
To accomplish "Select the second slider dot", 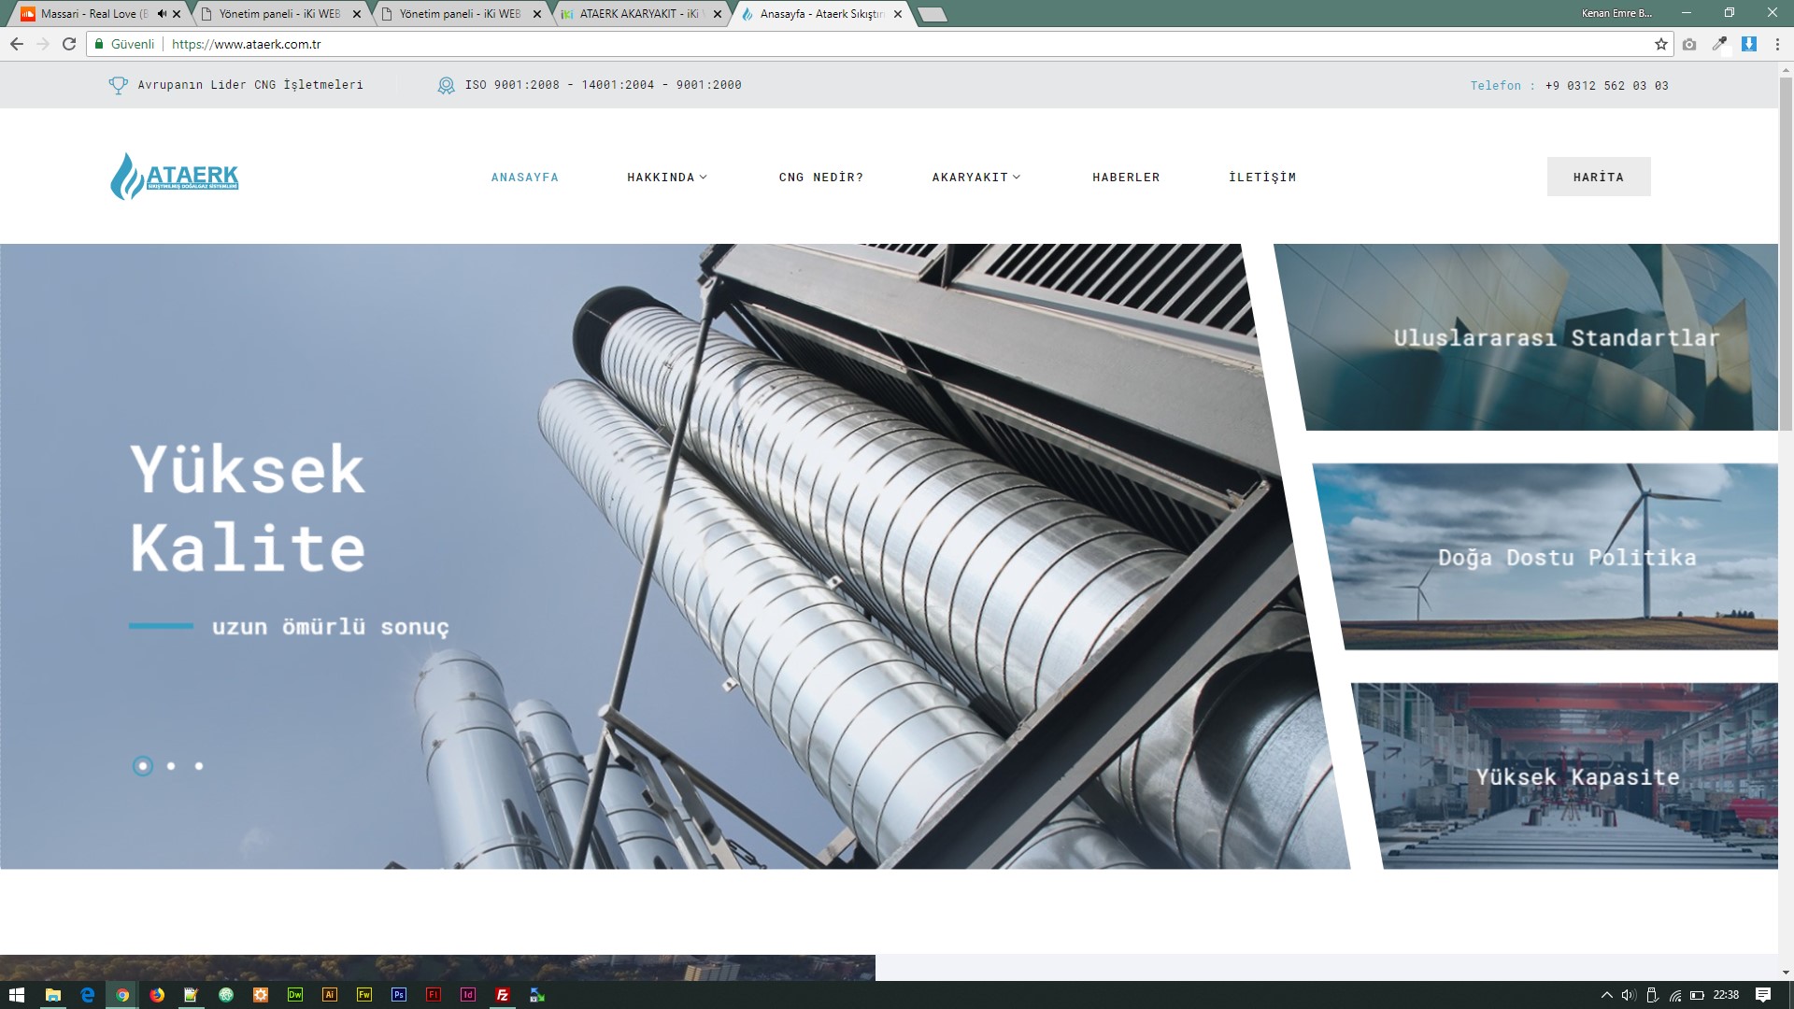I will click(171, 766).
